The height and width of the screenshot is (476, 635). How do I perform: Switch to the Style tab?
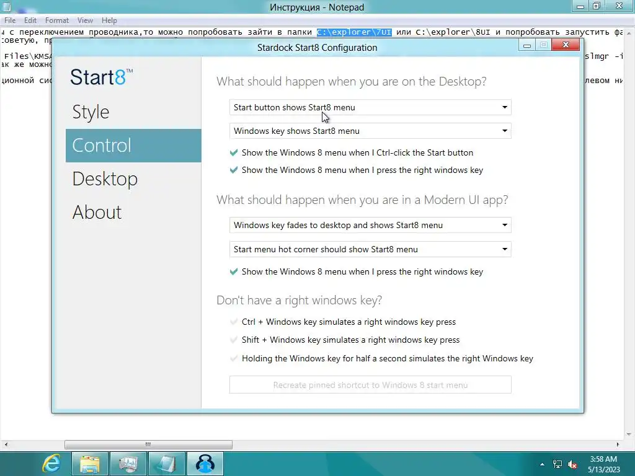tap(133, 112)
